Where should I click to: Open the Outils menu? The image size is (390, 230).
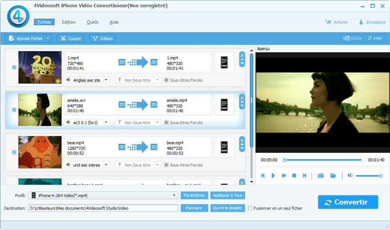coord(92,22)
